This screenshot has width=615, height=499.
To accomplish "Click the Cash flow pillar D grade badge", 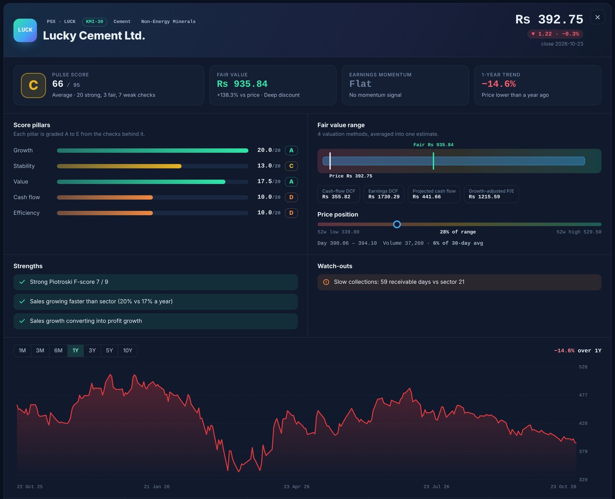I will (x=291, y=197).
